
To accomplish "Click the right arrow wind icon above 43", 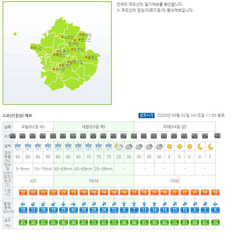I will coord(73,204).
